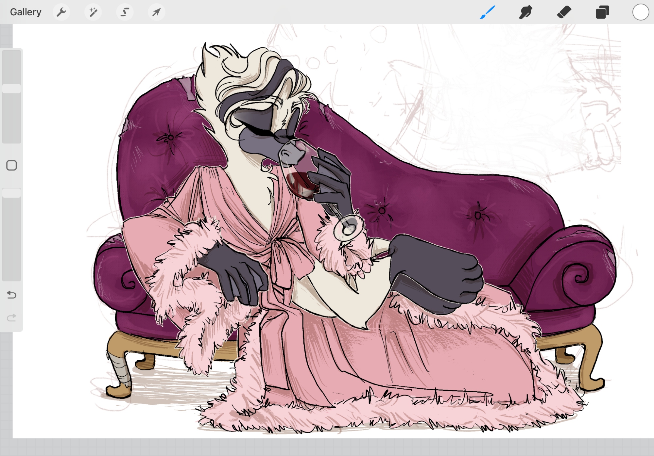Select the Brush paint tool
Image resolution: width=654 pixels, height=456 pixels.
(487, 12)
